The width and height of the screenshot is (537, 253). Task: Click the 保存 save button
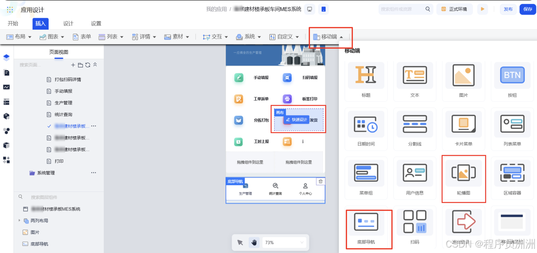(x=528, y=9)
